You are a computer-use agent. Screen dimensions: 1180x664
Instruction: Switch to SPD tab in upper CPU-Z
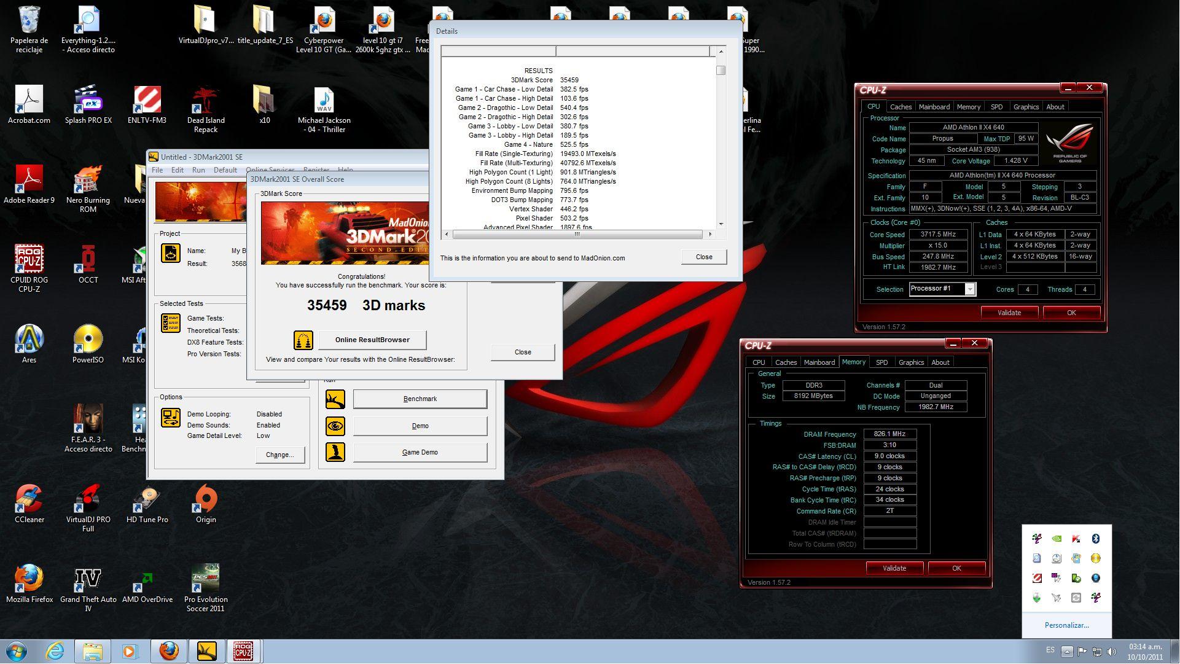(996, 107)
